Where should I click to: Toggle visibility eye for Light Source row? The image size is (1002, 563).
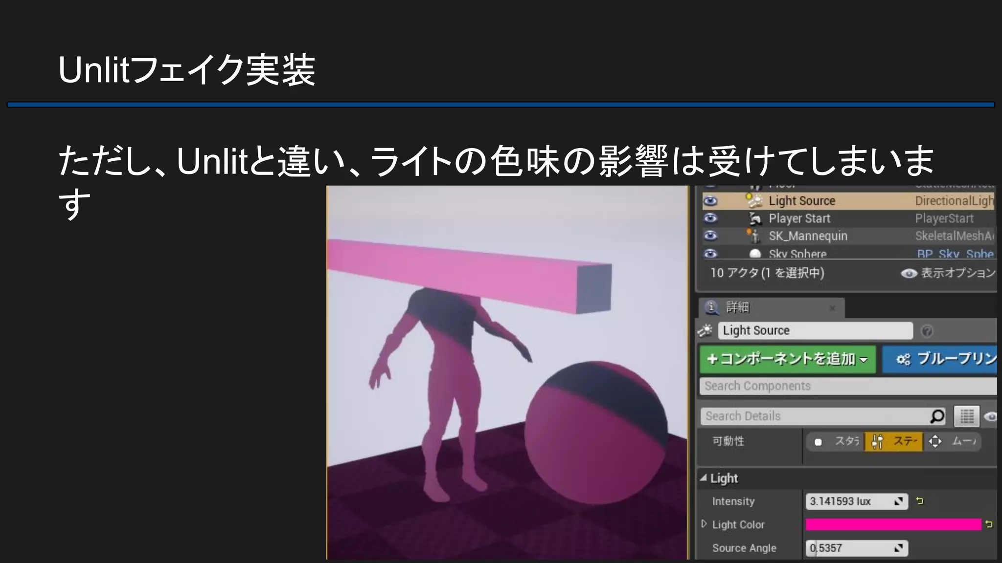[x=710, y=201]
